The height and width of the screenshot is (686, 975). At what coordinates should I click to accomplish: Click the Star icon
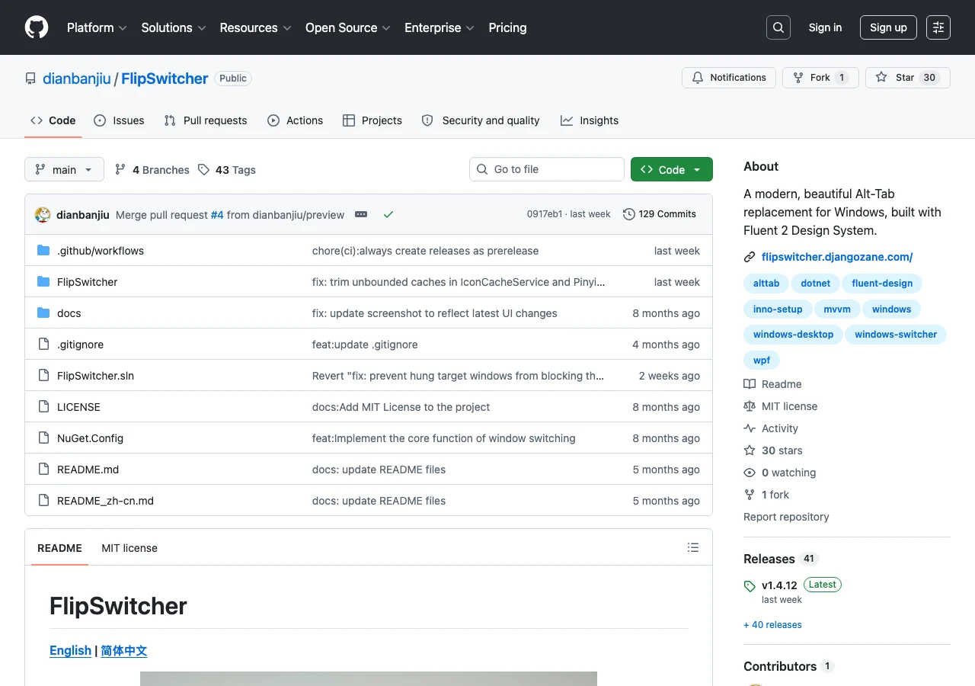point(881,78)
